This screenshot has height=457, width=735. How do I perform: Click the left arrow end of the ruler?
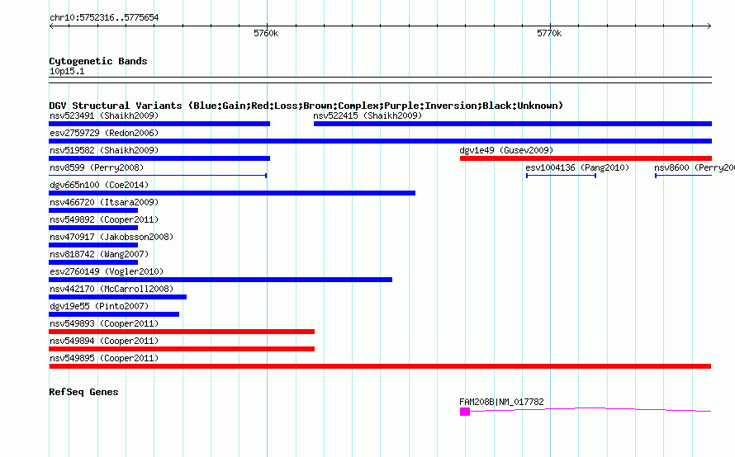coord(51,26)
